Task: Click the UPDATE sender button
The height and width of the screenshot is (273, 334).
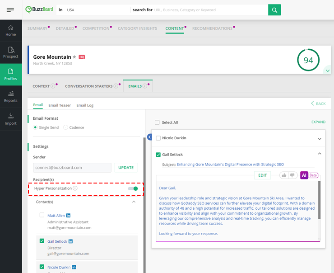Action: coord(126,168)
